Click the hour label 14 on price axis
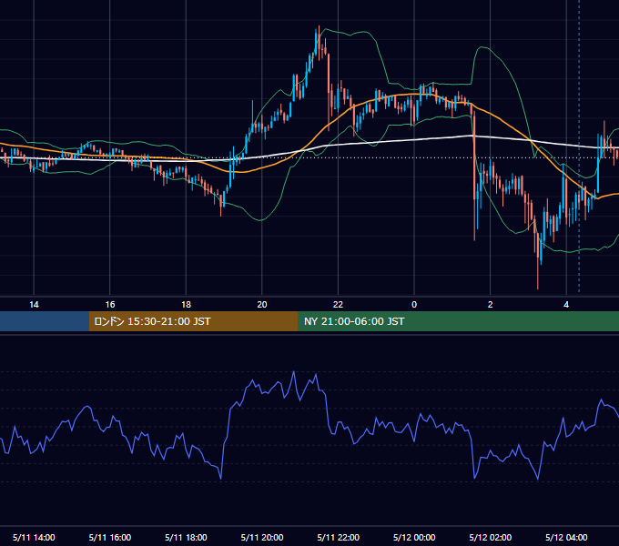Image resolution: width=619 pixels, height=546 pixels. 34,305
